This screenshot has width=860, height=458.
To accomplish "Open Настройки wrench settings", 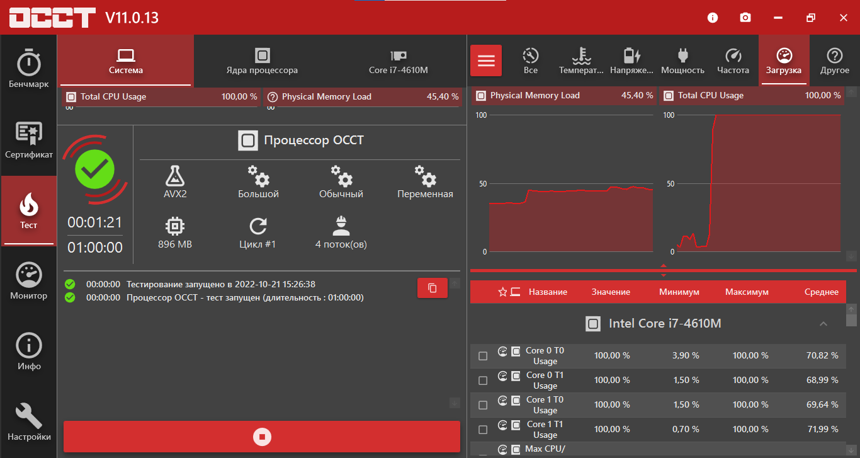I will tap(28, 423).
